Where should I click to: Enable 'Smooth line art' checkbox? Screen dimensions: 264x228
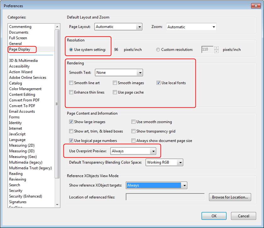point(71,83)
